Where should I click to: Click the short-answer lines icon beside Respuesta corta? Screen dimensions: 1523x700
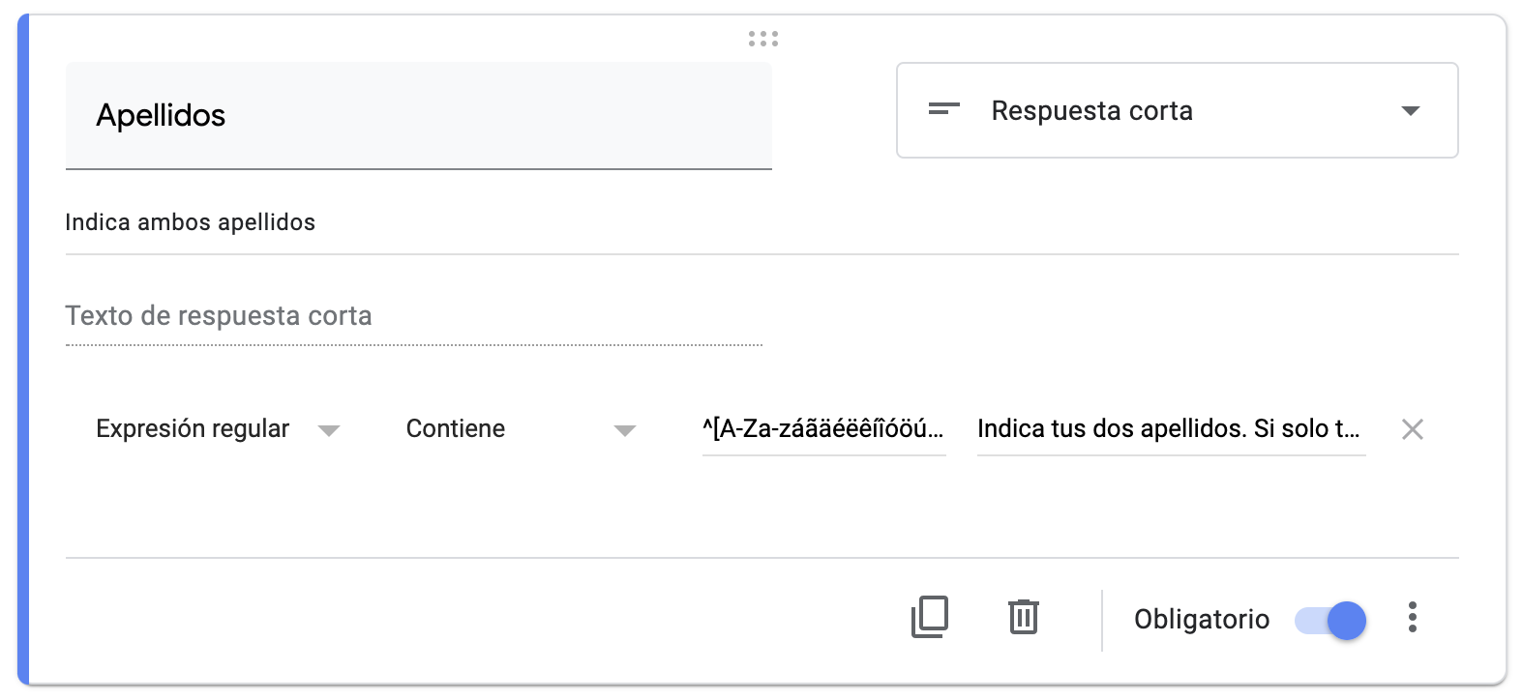pyautogui.click(x=944, y=110)
